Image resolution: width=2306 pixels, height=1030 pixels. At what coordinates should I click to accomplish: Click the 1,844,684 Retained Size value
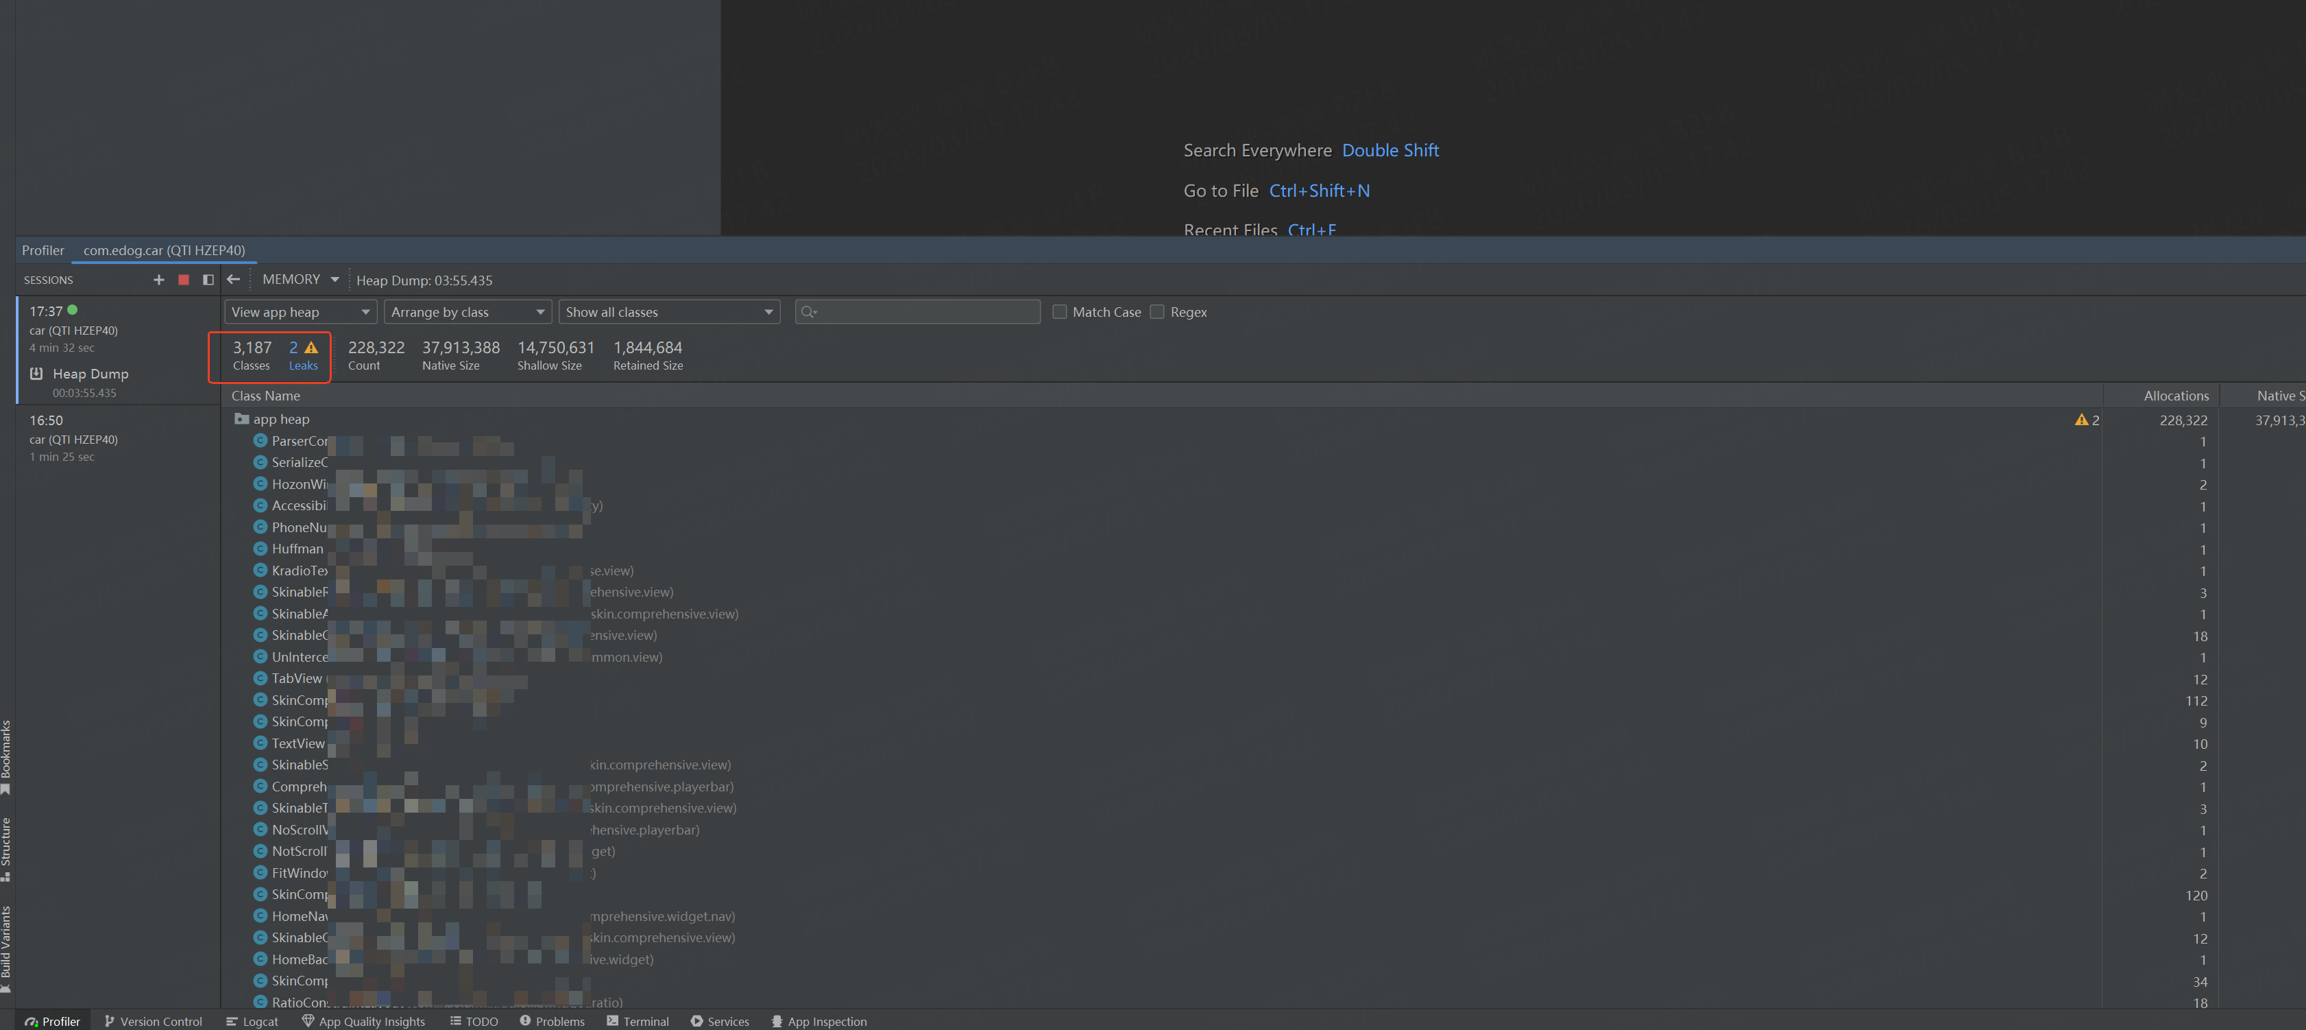tap(648, 348)
